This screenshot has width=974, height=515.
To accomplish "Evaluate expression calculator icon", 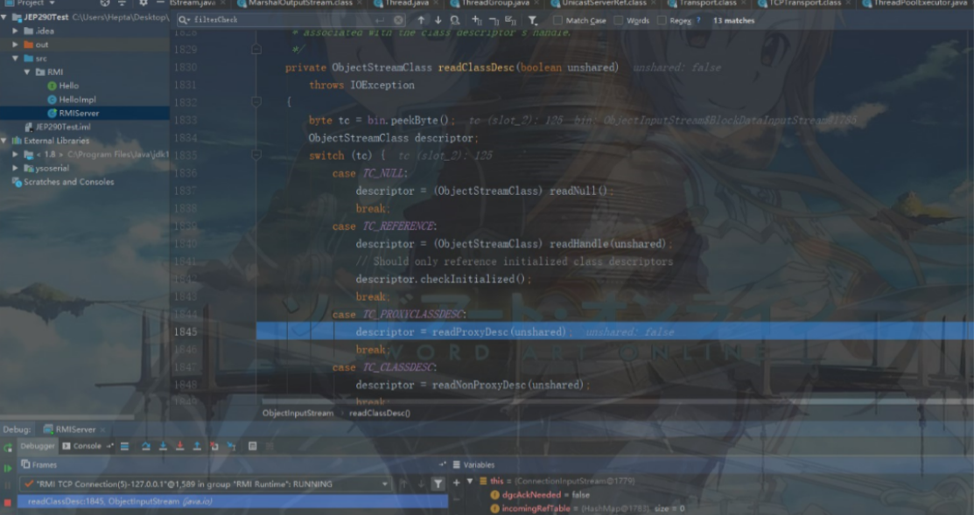I will [252, 446].
